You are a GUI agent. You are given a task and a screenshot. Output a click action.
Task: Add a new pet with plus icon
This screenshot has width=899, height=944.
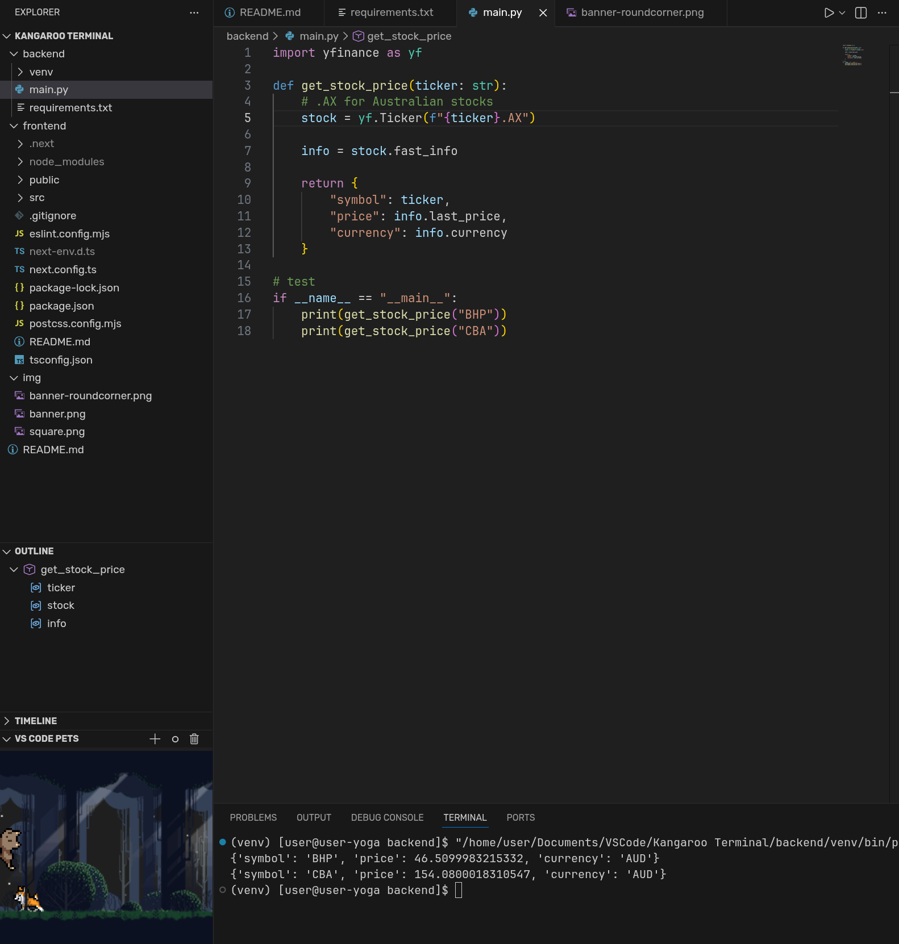[155, 738]
